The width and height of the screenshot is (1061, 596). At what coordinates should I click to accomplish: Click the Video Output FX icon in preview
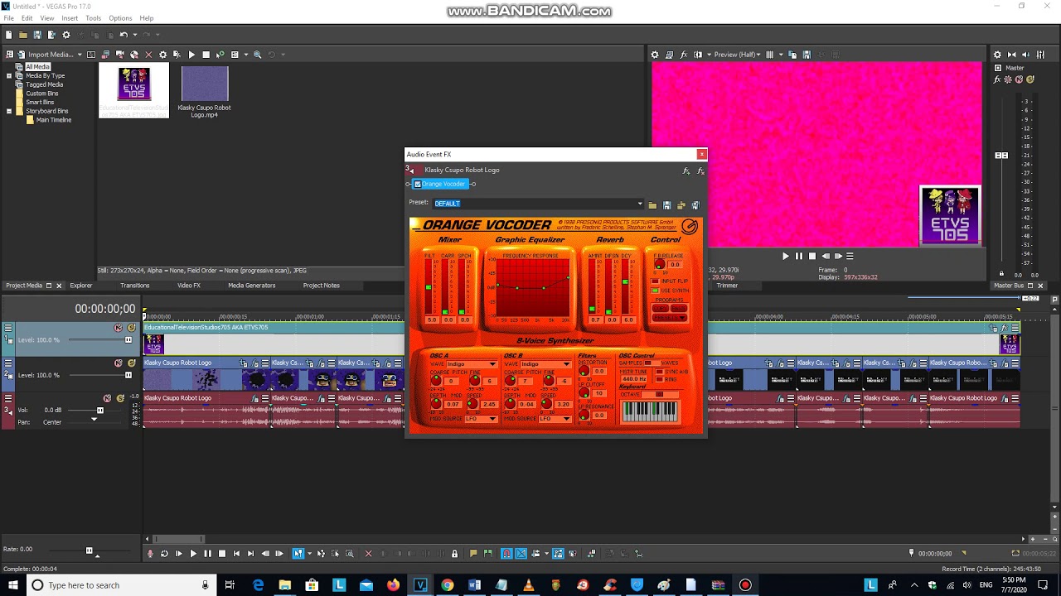tap(684, 55)
